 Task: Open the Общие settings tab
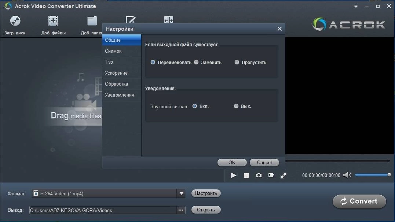[x=122, y=40]
